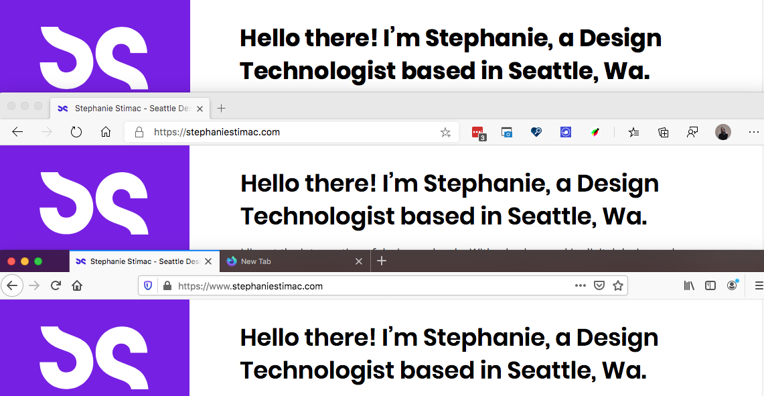The height and width of the screenshot is (396, 764).
Task: Open the Firefox account menu
Action: point(733,285)
